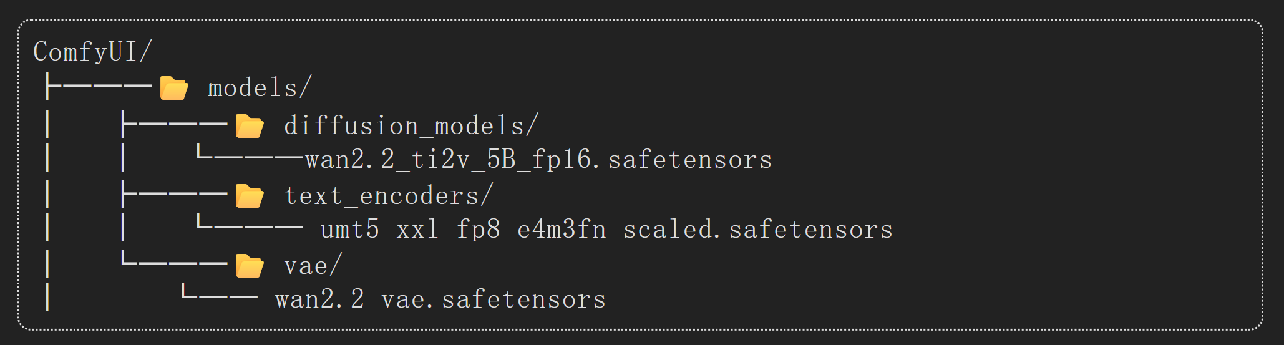Click the diffusion_models folder icon
The height and width of the screenshot is (345, 1284).
point(249,125)
